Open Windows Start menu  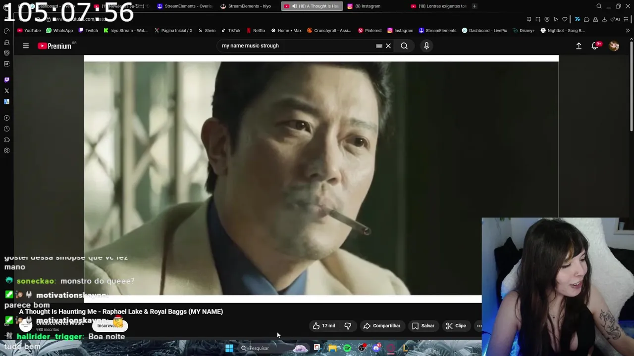tap(229, 348)
